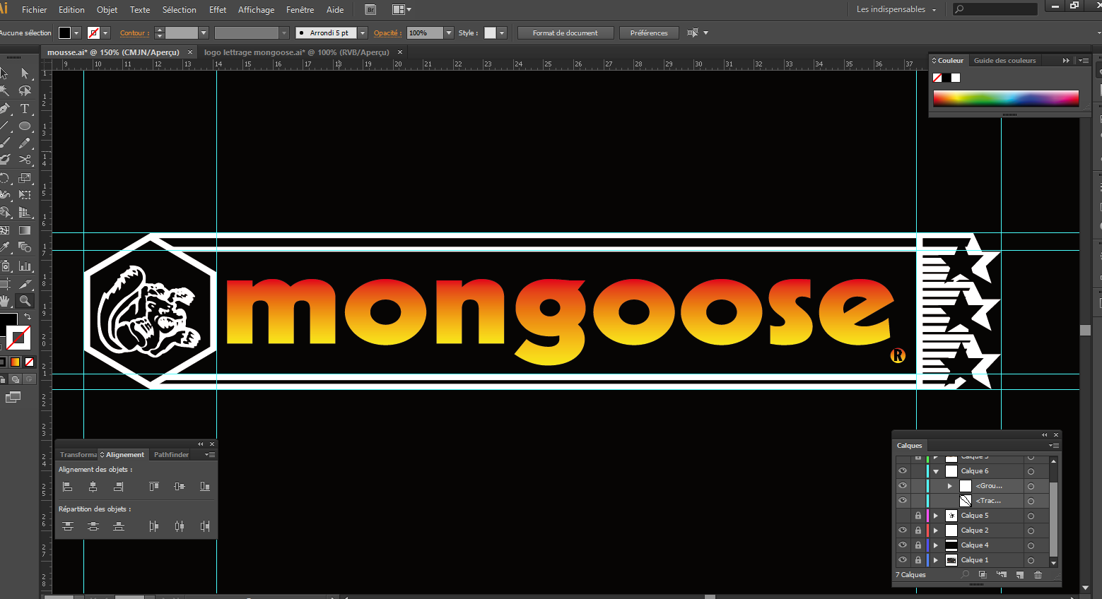Select the Scissors tool
Screen dimensions: 1102x599
click(x=25, y=160)
